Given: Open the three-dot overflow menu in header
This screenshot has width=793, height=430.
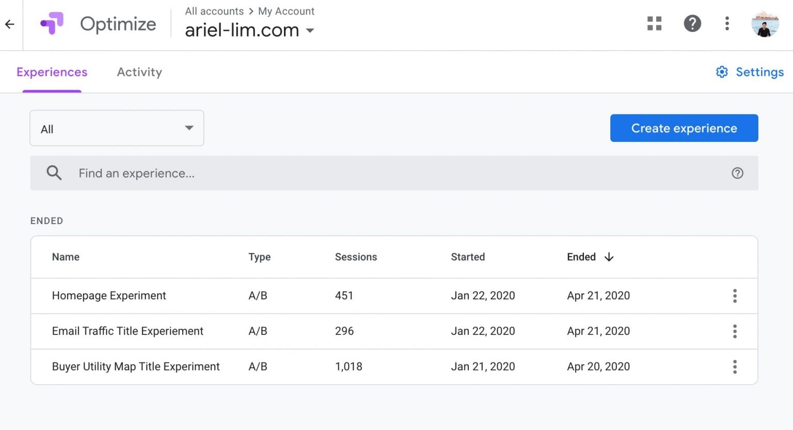Looking at the screenshot, I should [726, 23].
